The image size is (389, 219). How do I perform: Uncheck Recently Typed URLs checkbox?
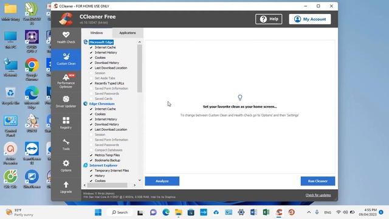pyautogui.click(x=91, y=83)
